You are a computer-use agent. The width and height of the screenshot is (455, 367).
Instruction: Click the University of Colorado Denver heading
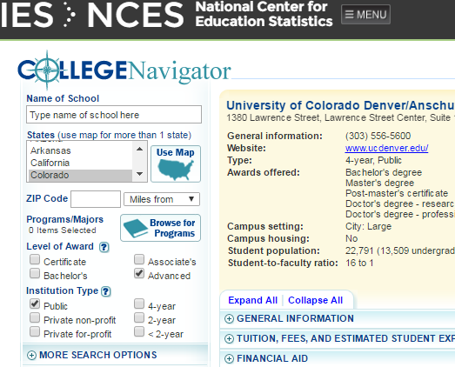340,105
